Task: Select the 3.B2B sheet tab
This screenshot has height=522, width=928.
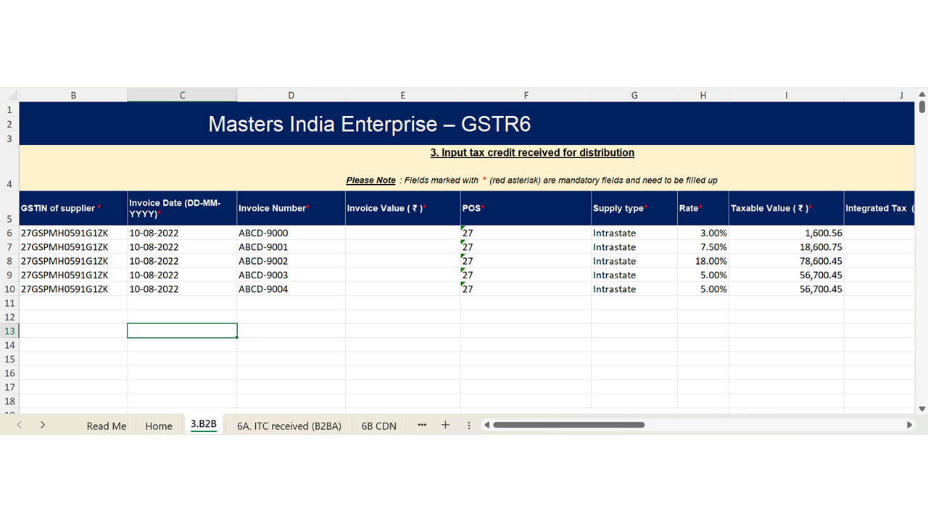Action: click(204, 424)
